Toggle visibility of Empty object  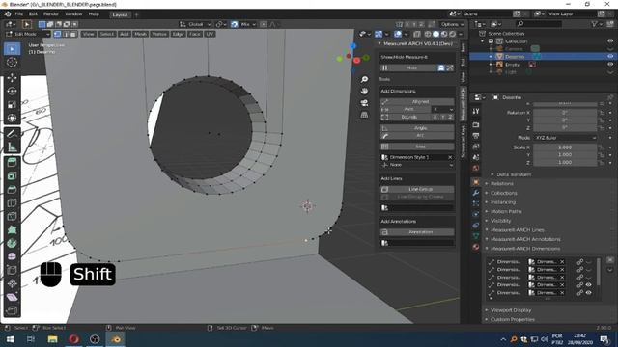coord(610,65)
